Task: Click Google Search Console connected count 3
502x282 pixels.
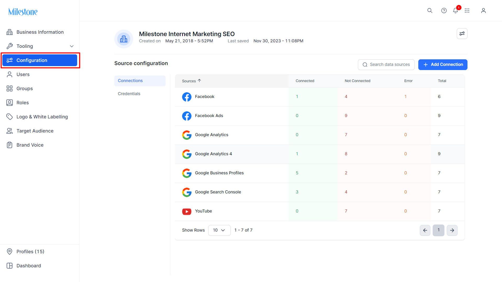Action: pyautogui.click(x=297, y=192)
